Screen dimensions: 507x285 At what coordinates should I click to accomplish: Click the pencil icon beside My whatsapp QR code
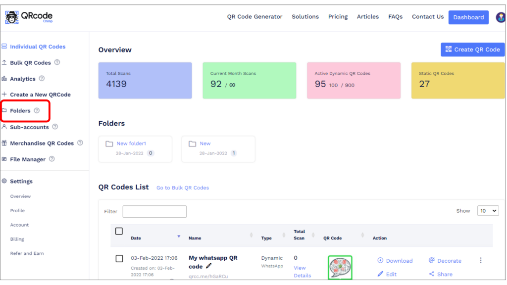coord(209,266)
